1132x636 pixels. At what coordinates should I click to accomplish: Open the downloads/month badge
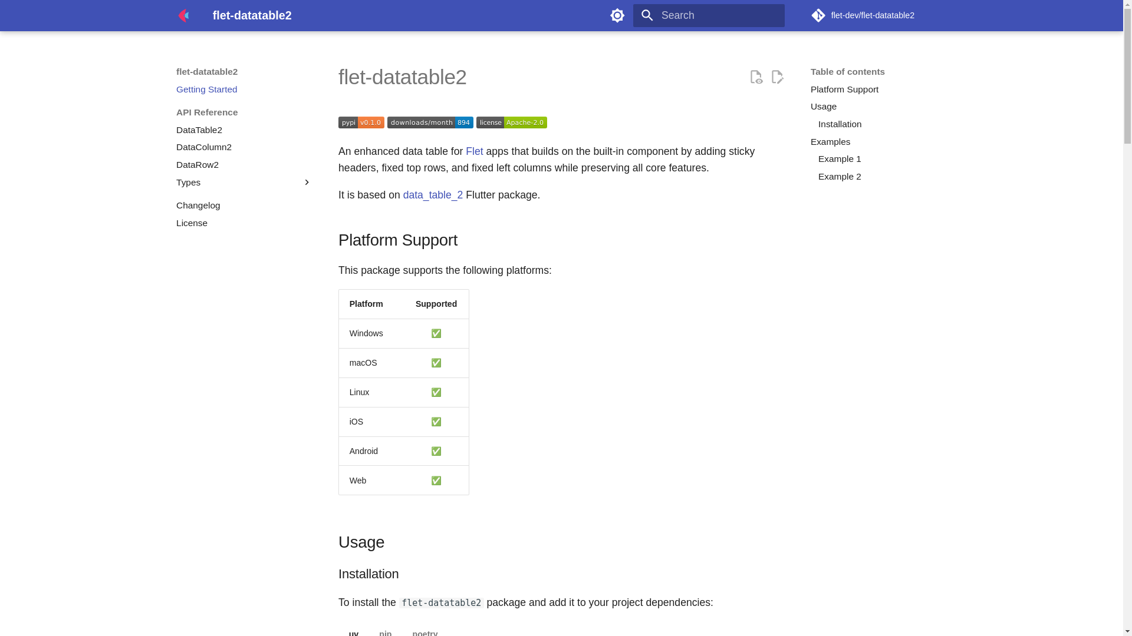tap(430, 122)
